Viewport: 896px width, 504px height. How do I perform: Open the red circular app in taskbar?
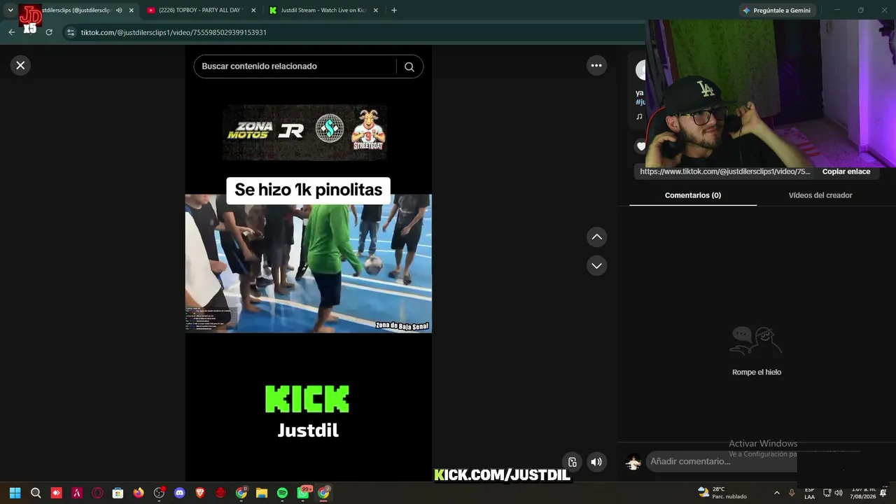click(x=220, y=493)
